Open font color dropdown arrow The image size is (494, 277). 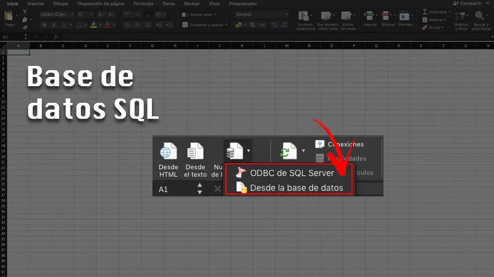(114, 25)
